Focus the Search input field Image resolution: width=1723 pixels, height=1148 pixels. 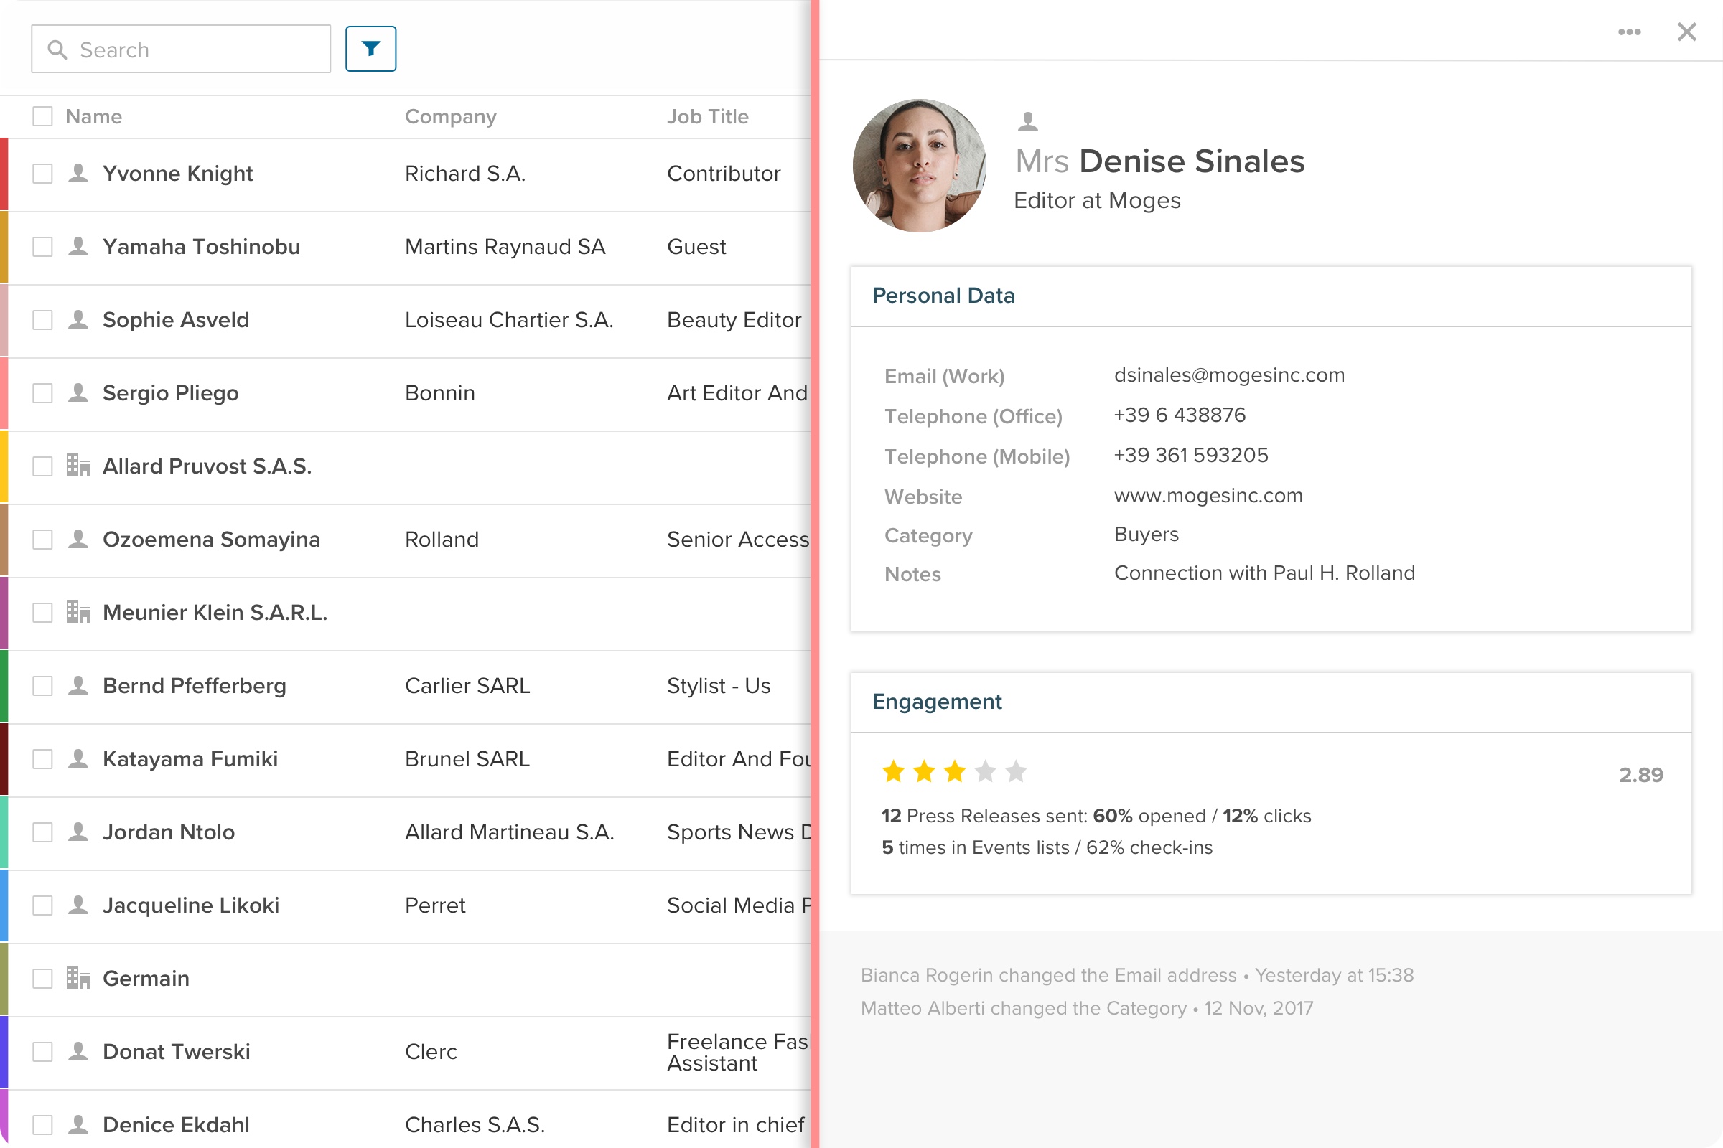pos(181,49)
